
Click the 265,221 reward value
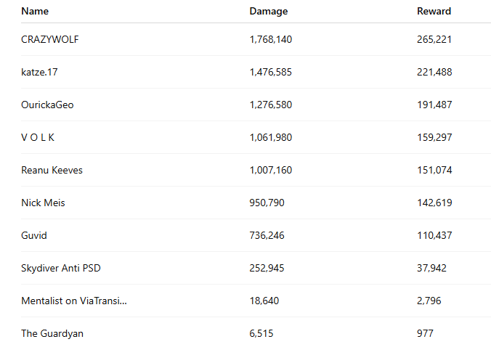click(434, 39)
